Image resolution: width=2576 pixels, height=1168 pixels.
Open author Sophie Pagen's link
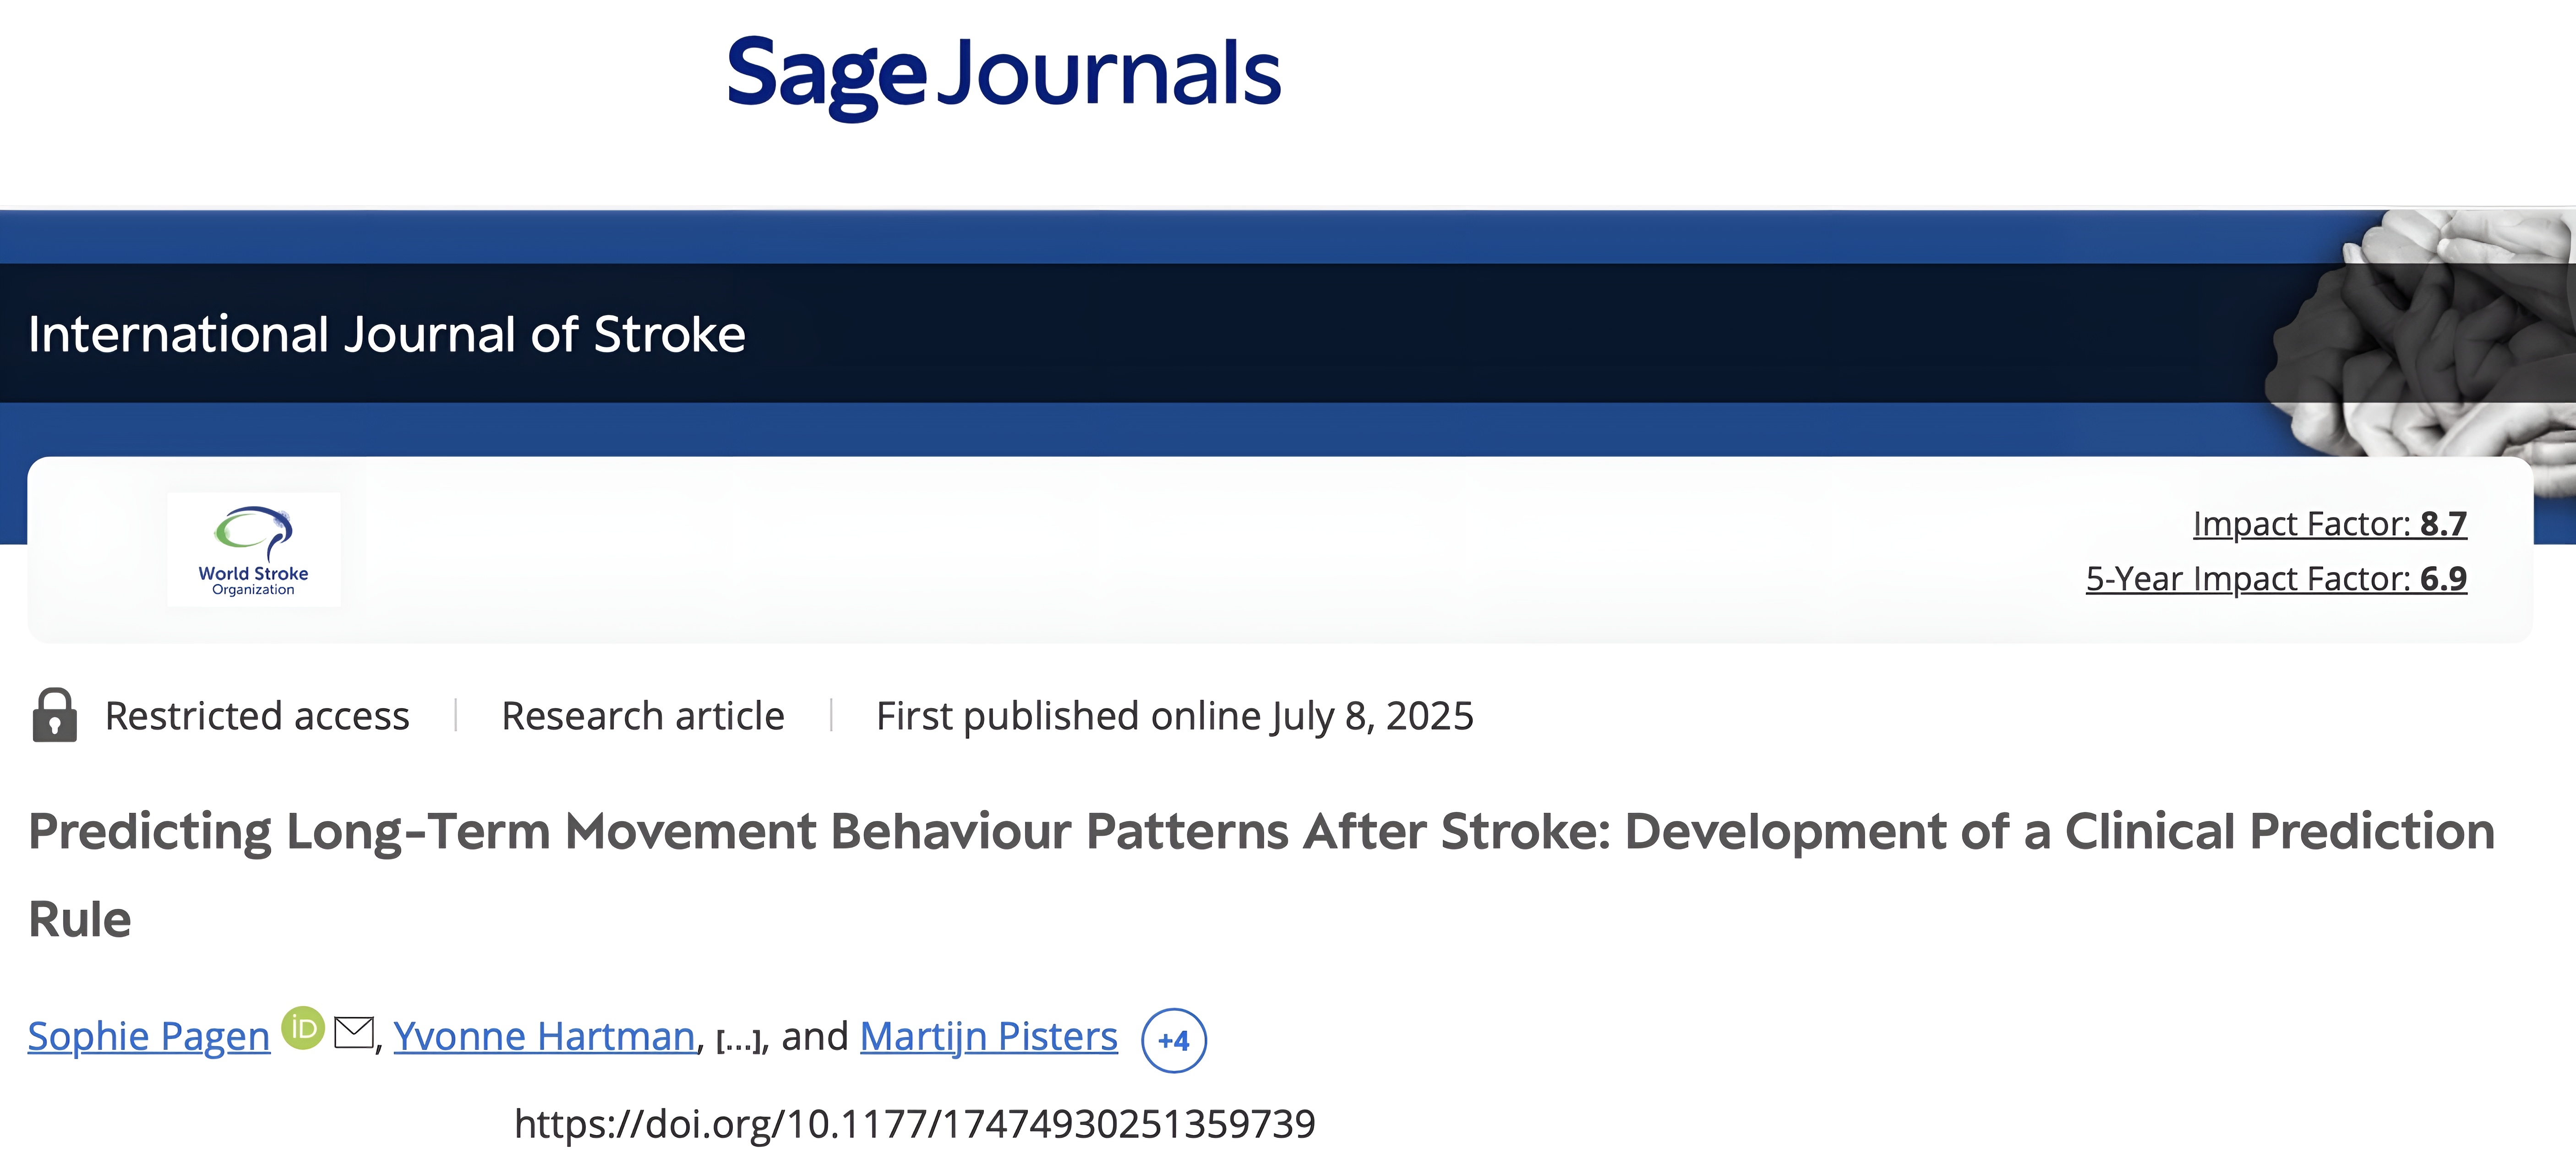pos(149,1036)
